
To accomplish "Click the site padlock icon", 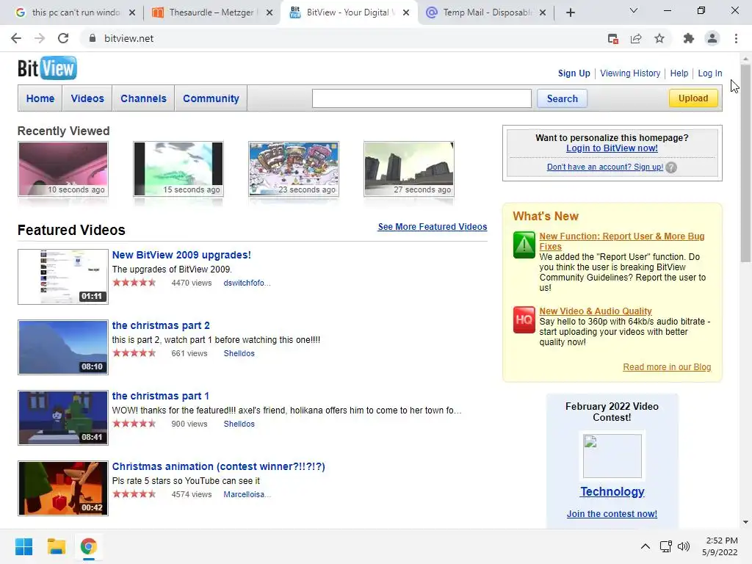I will (x=93, y=38).
